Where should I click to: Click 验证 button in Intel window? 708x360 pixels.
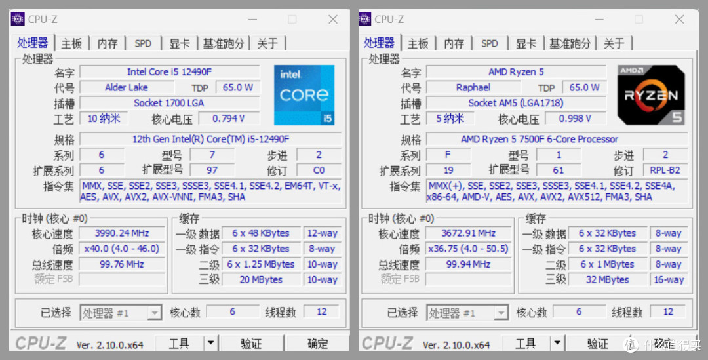pos(251,344)
